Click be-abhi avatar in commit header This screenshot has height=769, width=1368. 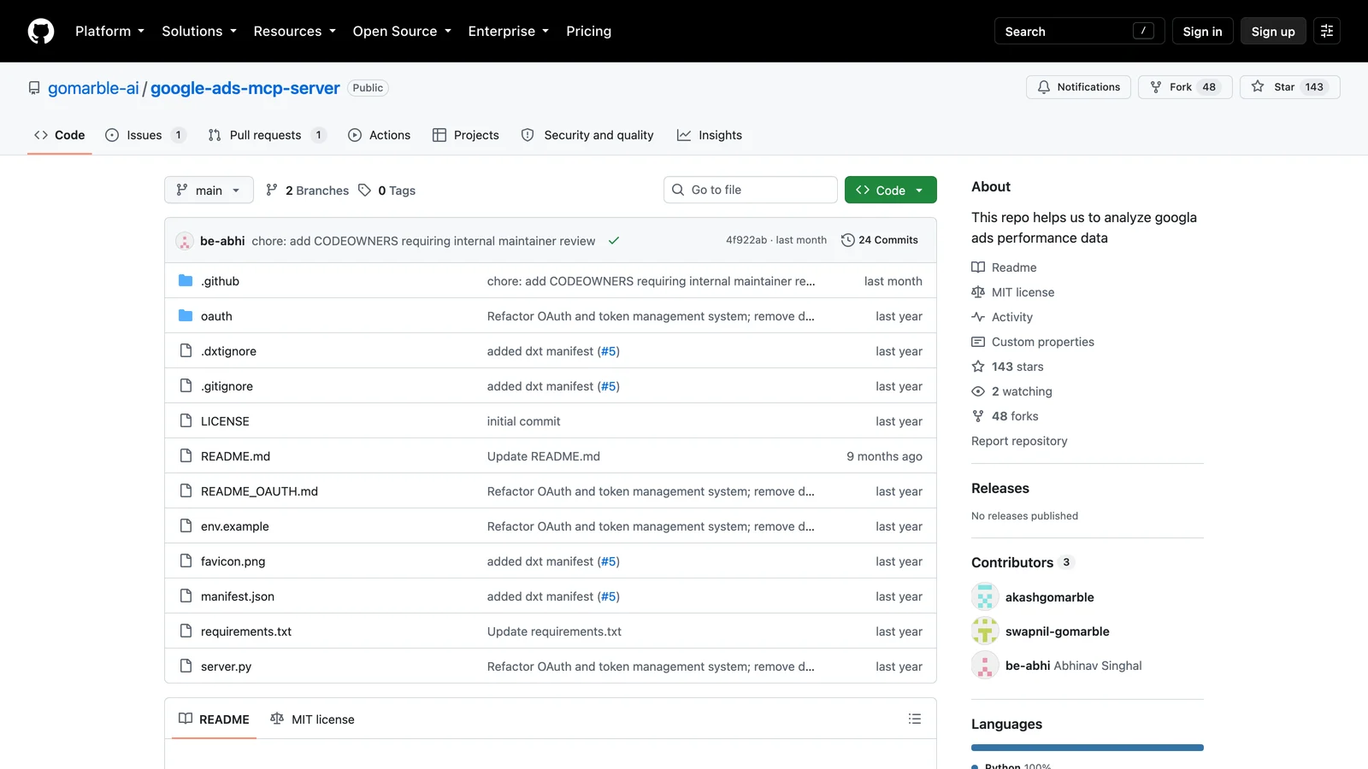point(185,241)
